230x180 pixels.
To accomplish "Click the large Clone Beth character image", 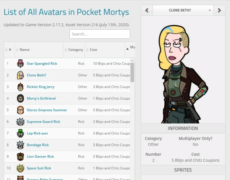I will 183,74.
